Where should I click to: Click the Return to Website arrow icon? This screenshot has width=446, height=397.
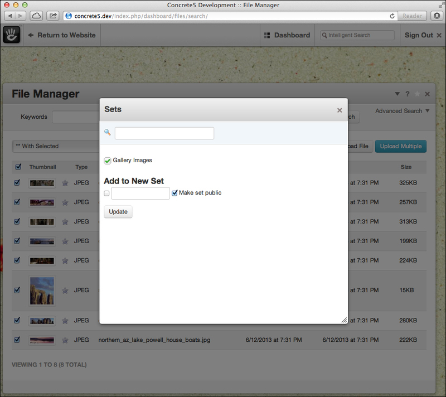click(31, 35)
